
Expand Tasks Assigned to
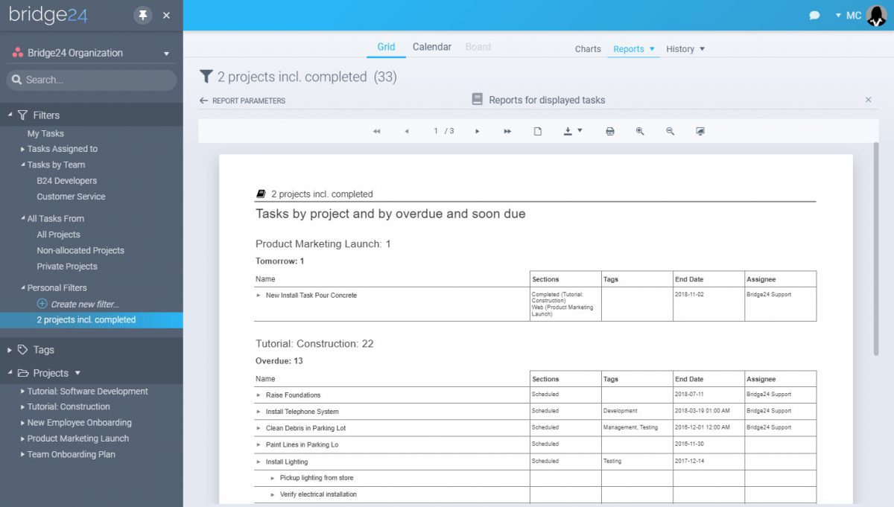(x=23, y=149)
